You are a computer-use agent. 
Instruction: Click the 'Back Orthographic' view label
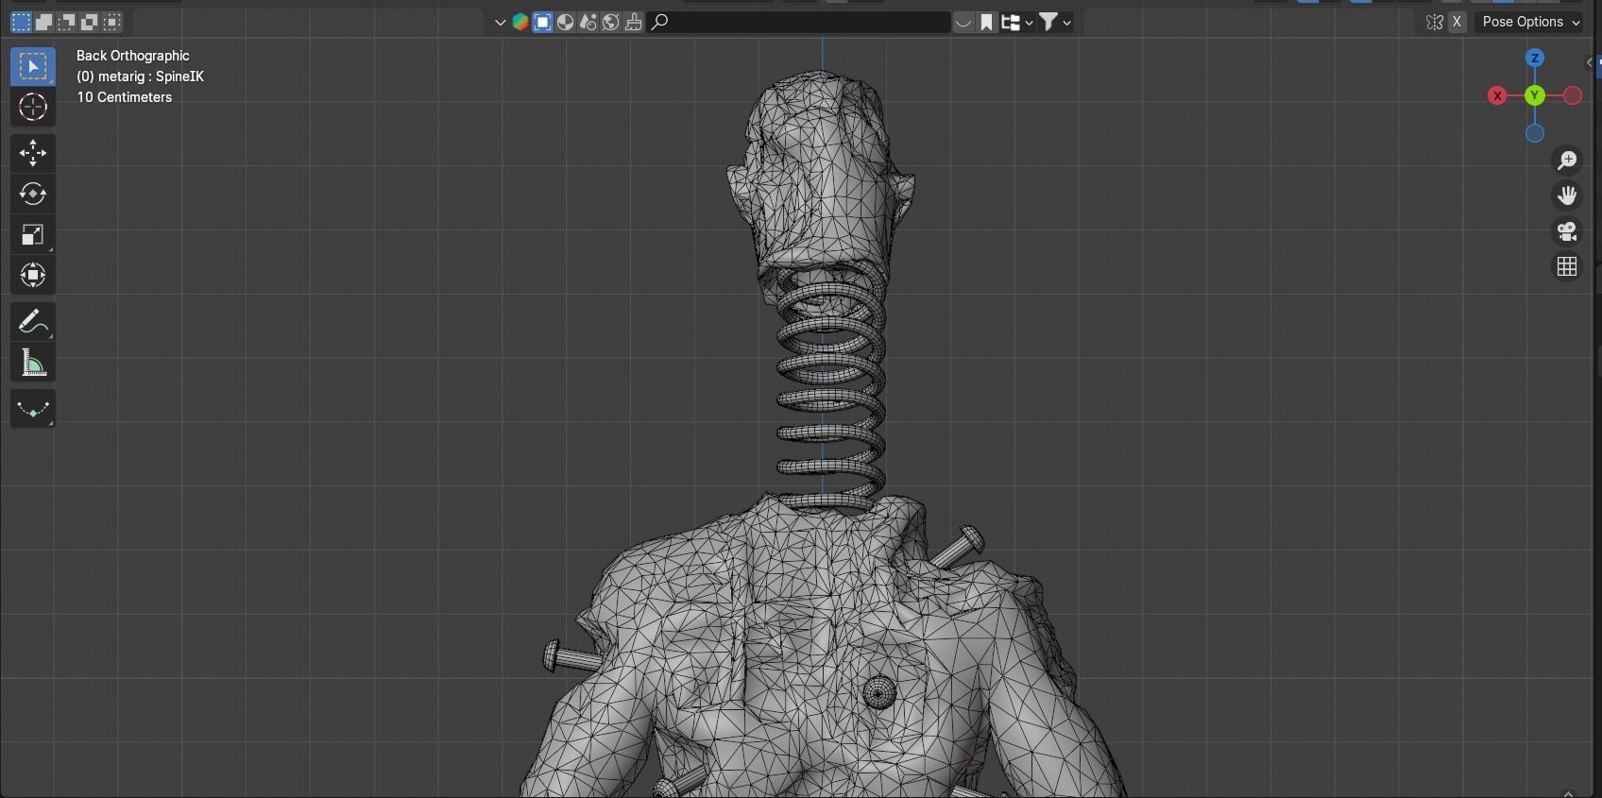coord(133,56)
